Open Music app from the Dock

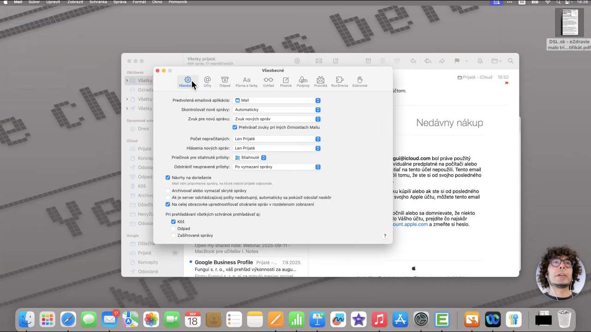tap(380, 319)
